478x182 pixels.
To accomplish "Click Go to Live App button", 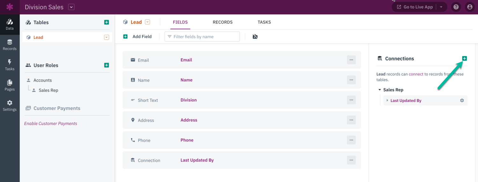I will 415,7.
